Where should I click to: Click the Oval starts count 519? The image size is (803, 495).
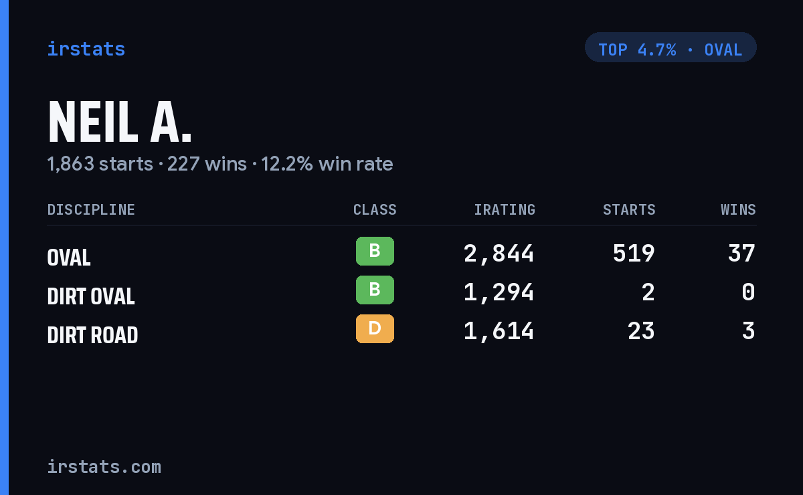click(634, 254)
